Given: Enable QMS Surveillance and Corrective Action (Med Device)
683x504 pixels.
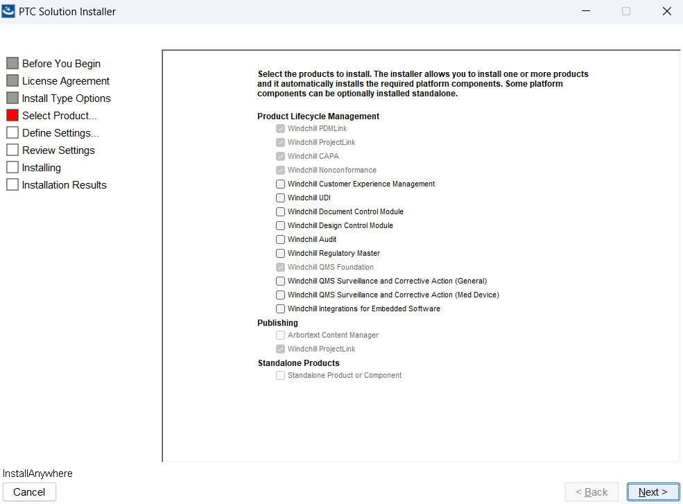Looking at the screenshot, I should point(281,295).
